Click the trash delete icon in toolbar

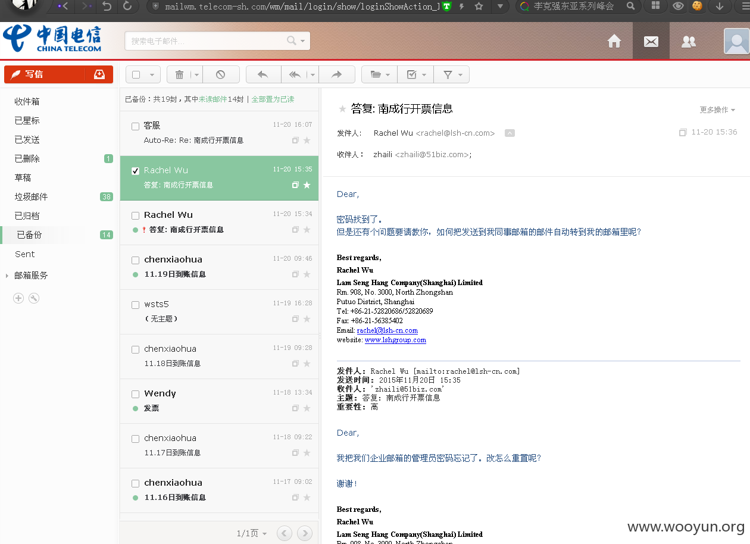click(x=179, y=74)
